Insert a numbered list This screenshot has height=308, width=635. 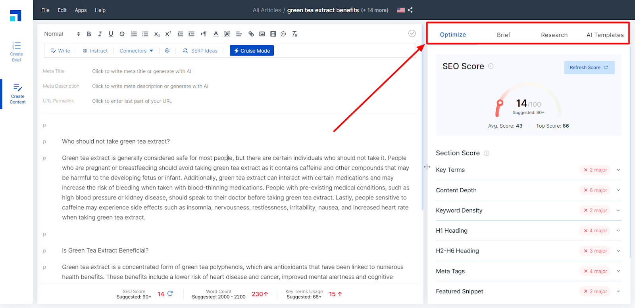coord(134,34)
